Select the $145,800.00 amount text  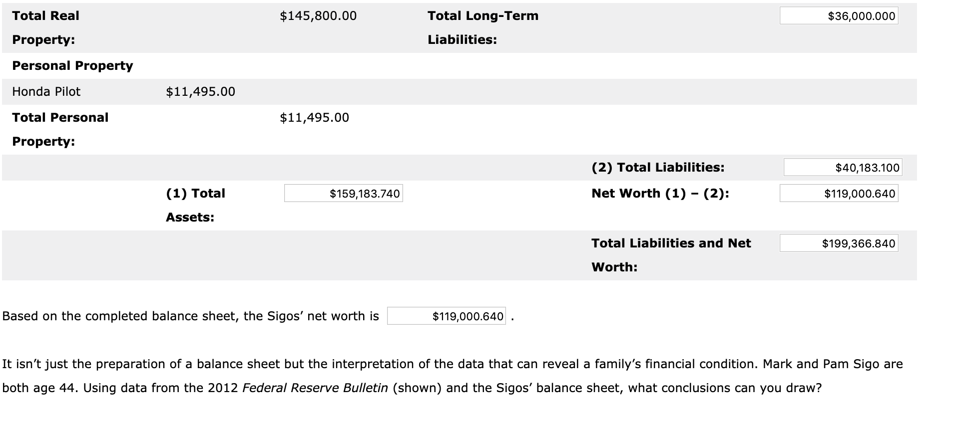pyautogui.click(x=318, y=16)
